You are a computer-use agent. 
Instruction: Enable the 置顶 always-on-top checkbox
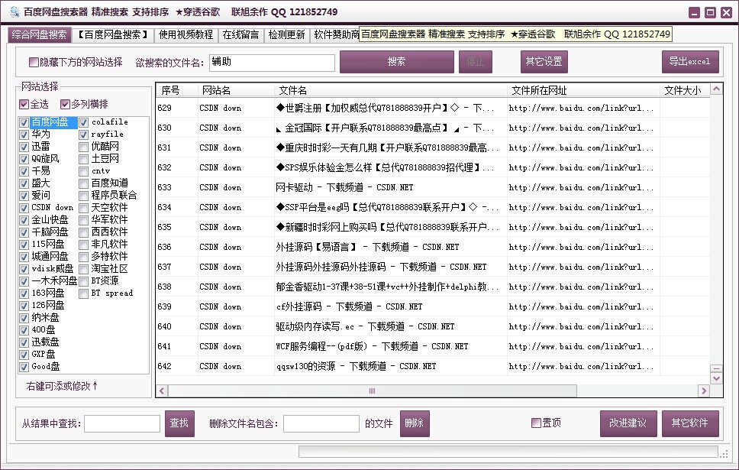pos(536,423)
